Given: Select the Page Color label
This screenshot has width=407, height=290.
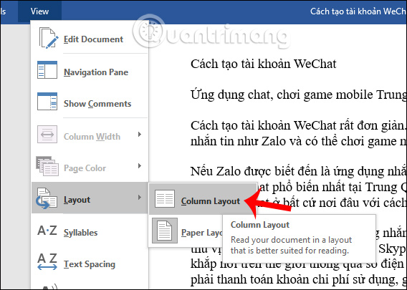Looking at the screenshot, I should click(85, 168).
